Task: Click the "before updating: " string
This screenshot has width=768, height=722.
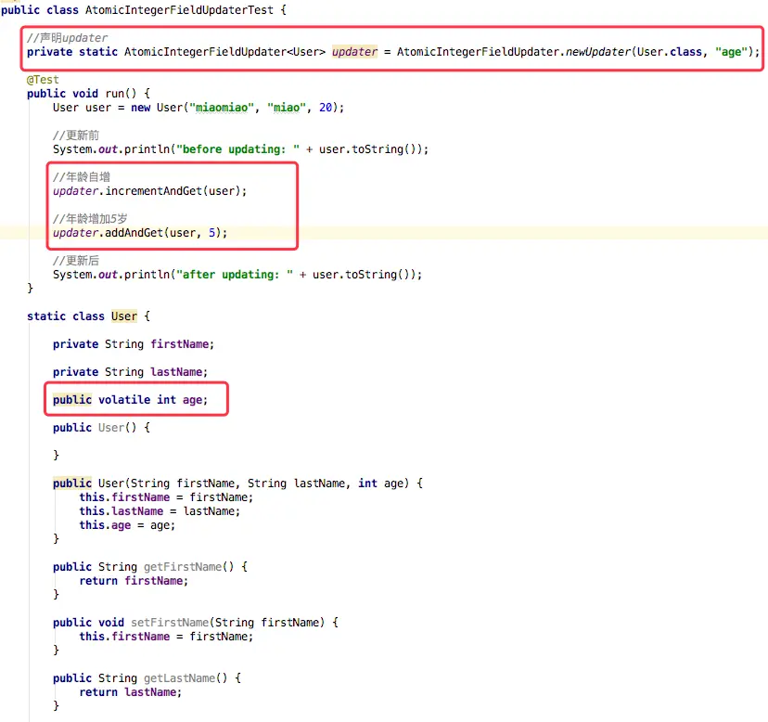Action: [x=238, y=149]
